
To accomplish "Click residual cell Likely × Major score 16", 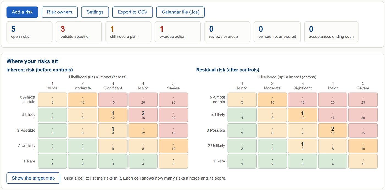I will [x=333, y=115].
